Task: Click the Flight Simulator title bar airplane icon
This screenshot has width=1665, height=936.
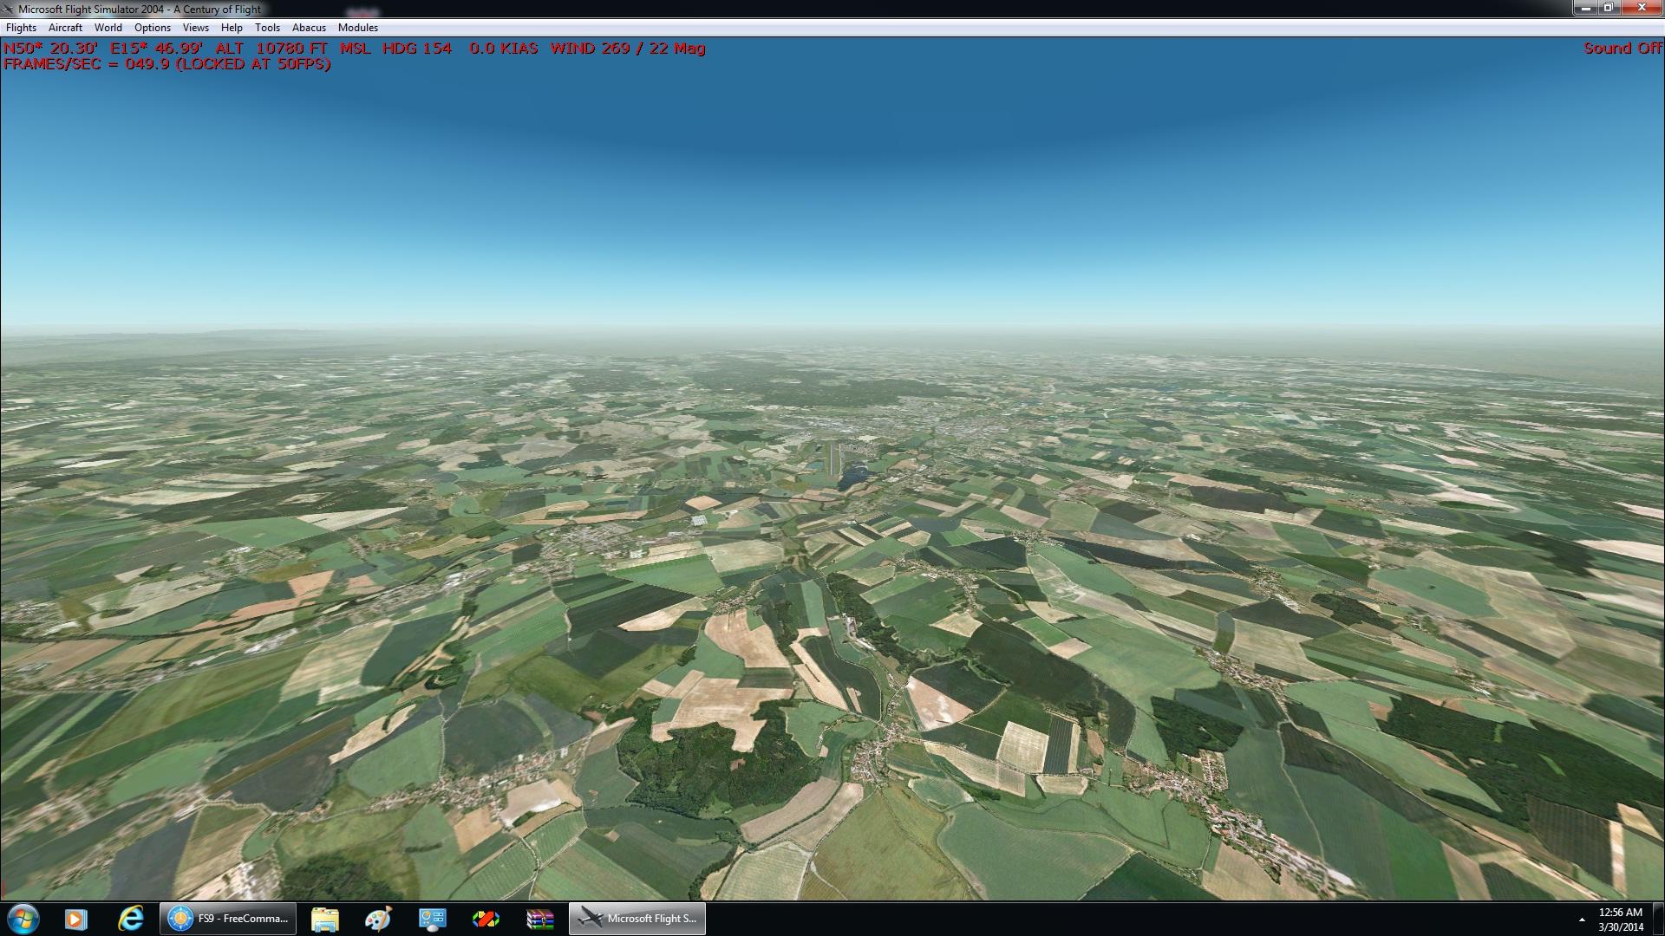Action: [9, 9]
